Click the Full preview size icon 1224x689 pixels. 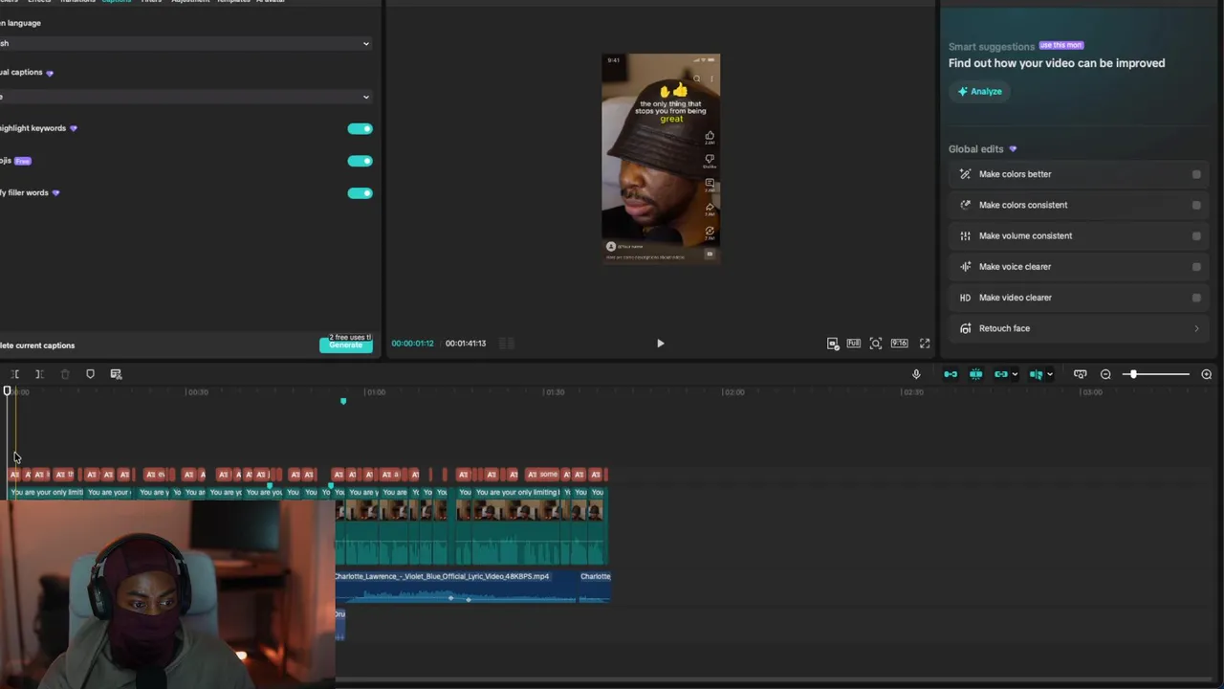(x=853, y=344)
